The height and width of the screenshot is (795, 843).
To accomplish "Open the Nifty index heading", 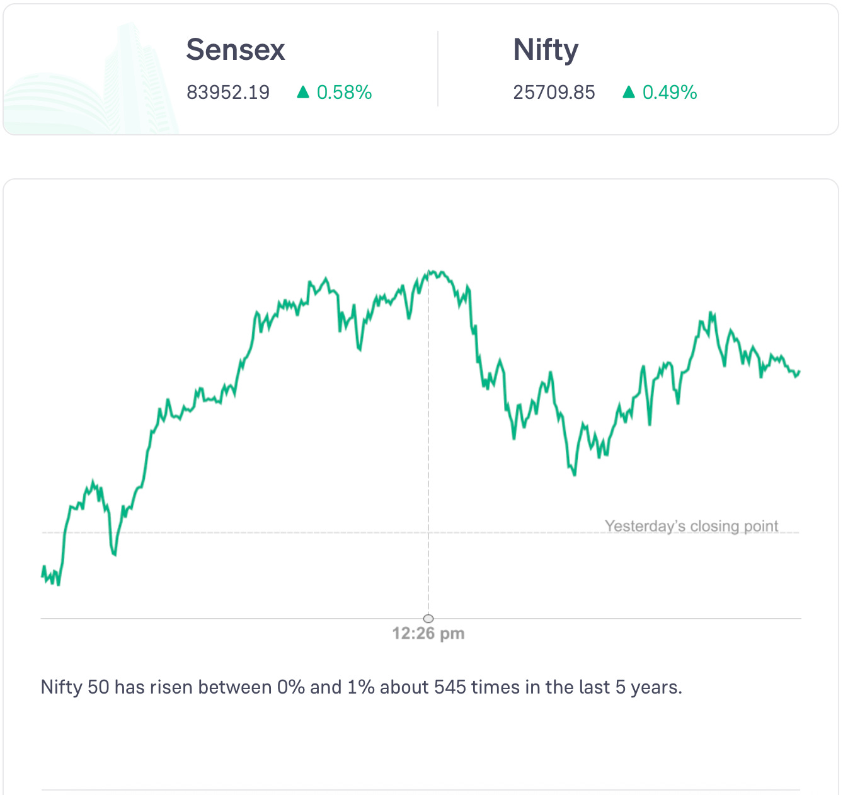I will pyautogui.click(x=546, y=50).
